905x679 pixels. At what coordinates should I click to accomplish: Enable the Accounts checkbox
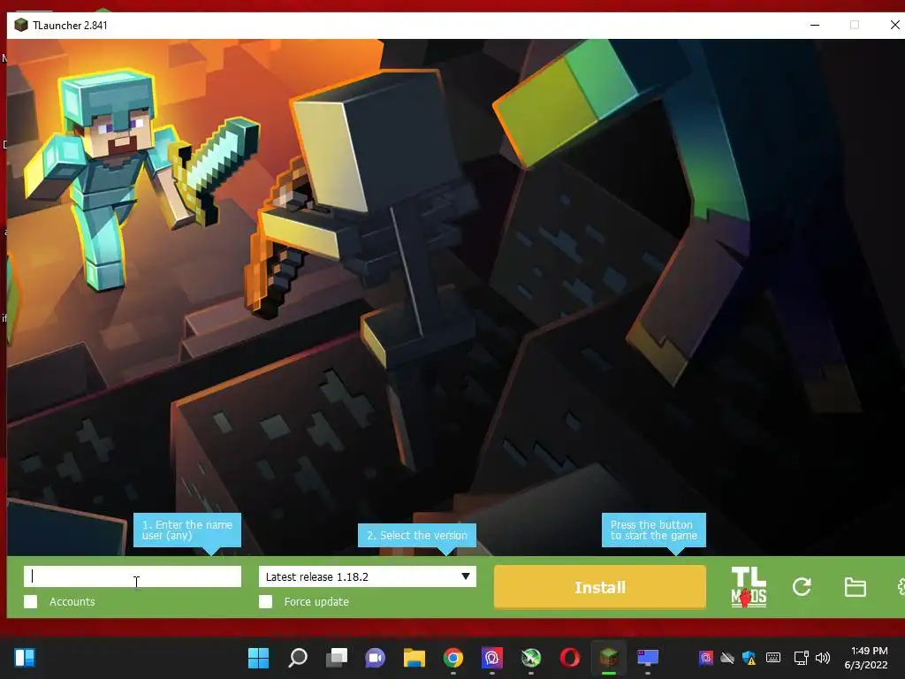pos(31,601)
